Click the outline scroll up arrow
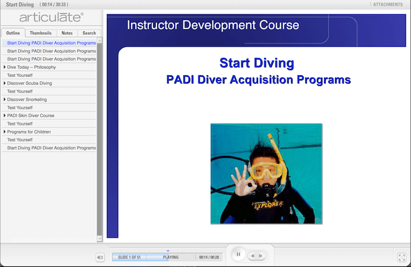The image size is (411, 267). point(100,40)
